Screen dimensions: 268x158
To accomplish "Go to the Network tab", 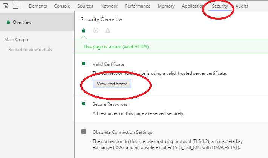I will (x=109, y=6).
